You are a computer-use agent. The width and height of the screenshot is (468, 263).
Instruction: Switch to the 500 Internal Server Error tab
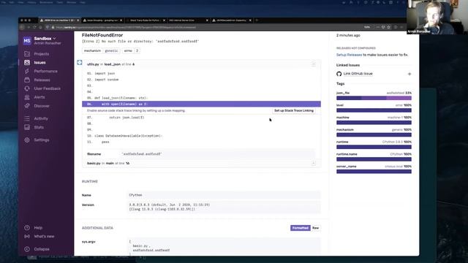189,20
